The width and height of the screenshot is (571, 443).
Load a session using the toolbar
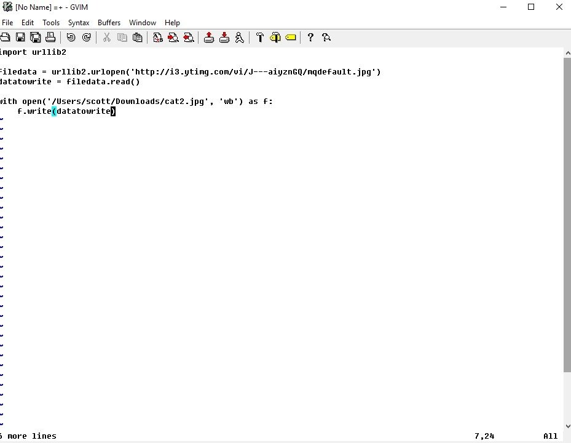[208, 37]
